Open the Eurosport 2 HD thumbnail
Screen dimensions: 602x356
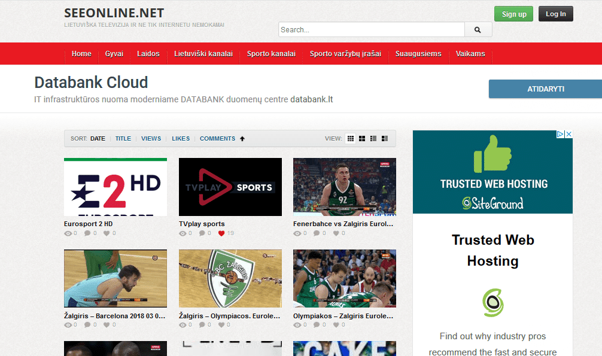click(115, 187)
